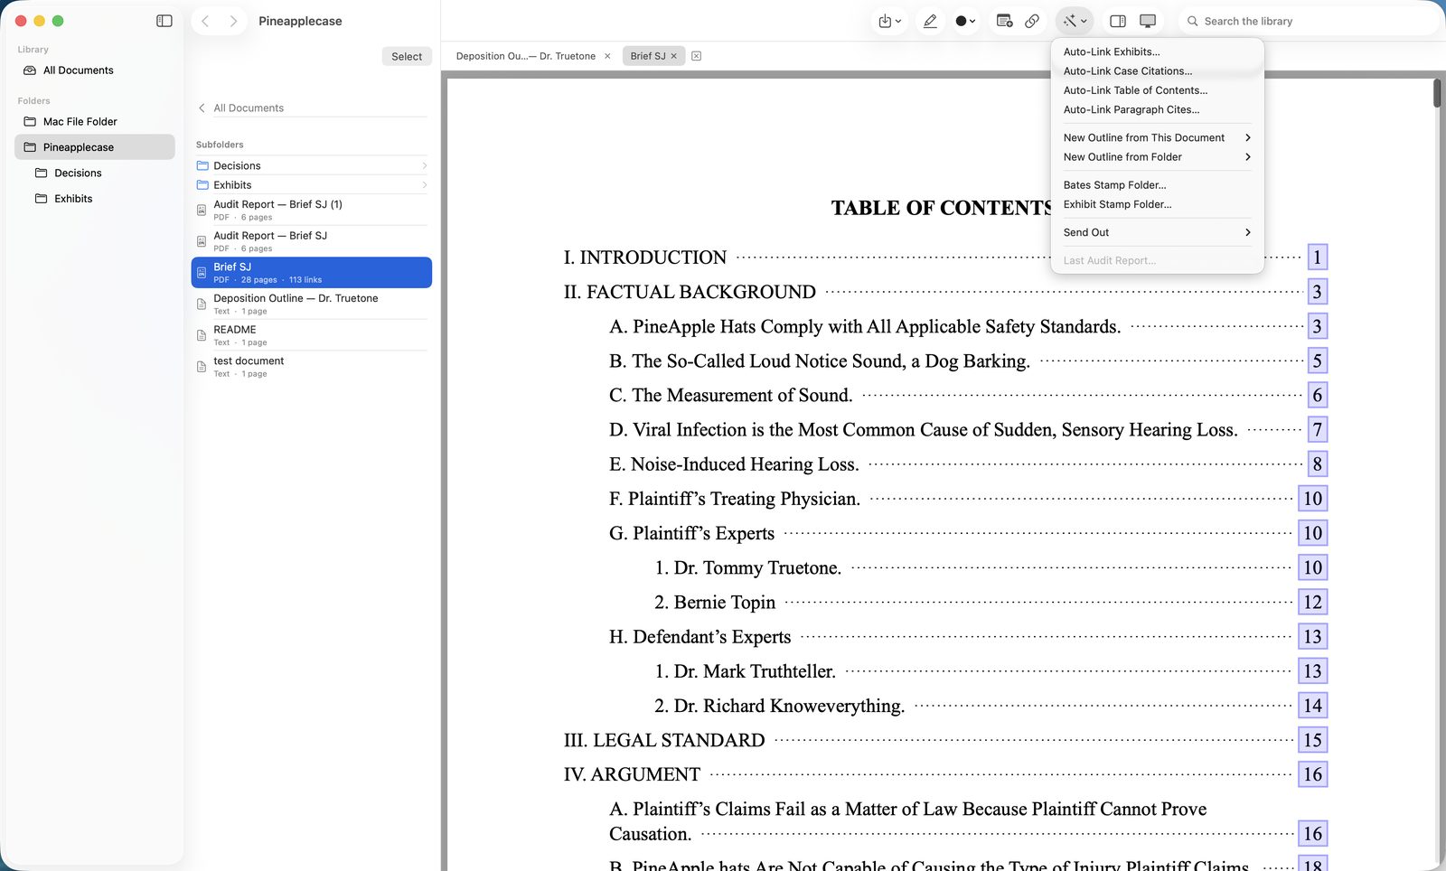Click the close-all-tabs box icon
Viewport: 1446px width, 871px height.
point(696,56)
